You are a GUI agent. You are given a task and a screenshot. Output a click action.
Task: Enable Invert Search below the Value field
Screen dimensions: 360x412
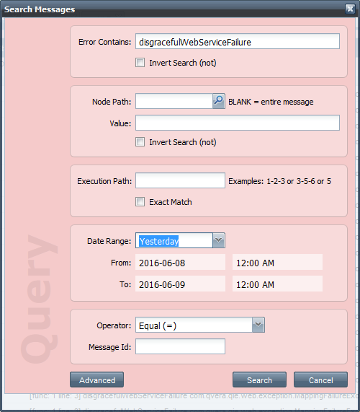click(140, 142)
